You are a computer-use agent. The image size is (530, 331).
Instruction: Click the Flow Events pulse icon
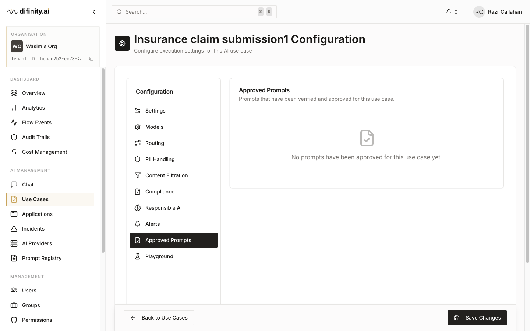point(14,122)
